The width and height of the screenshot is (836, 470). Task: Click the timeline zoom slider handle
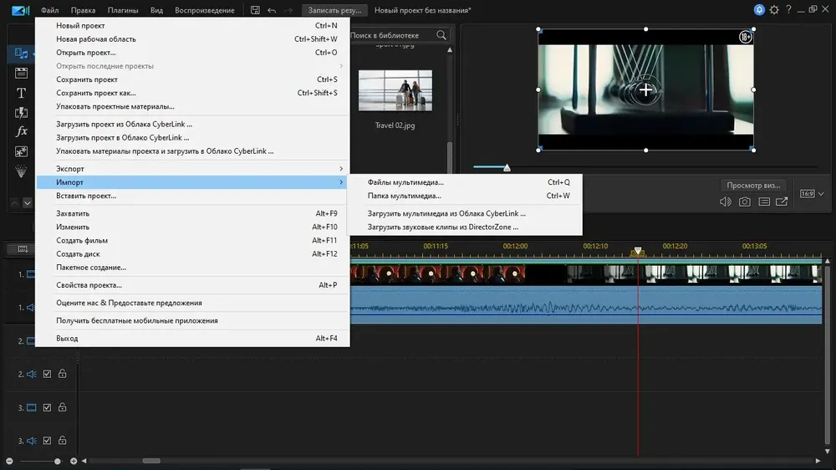(x=57, y=461)
